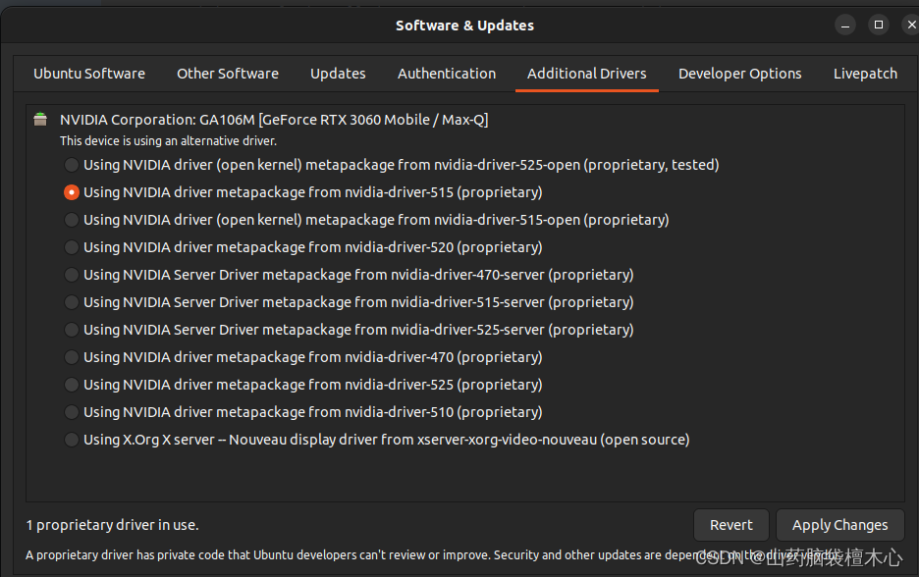919x577 pixels.
Task: Minimize the Software & Updates window
Action: point(845,26)
